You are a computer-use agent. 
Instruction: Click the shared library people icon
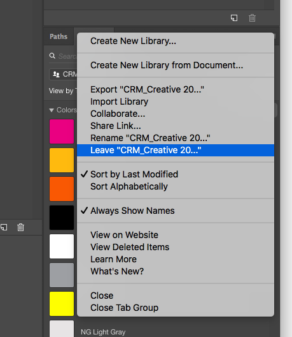[56, 75]
